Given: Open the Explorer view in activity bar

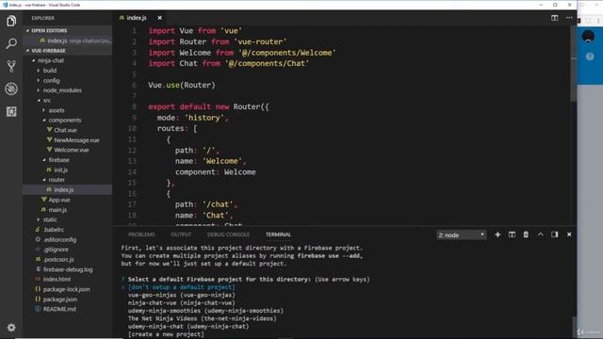Looking at the screenshot, I should tap(11, 21).
